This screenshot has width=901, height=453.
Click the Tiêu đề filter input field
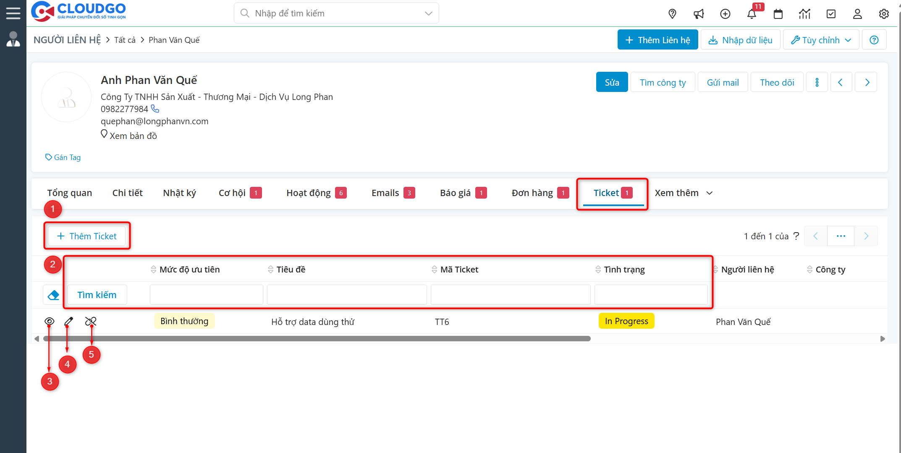[347, 295]
